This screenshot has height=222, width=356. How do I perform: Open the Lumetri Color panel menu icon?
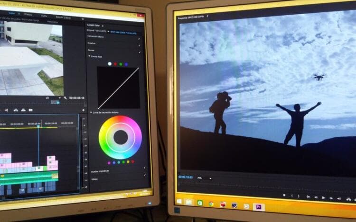pyautogui.click(x=103, y=26)
